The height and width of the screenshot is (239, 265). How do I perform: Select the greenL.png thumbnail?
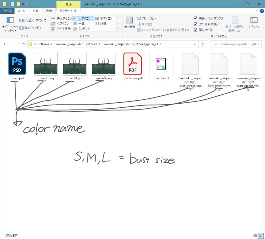(46, 66)
